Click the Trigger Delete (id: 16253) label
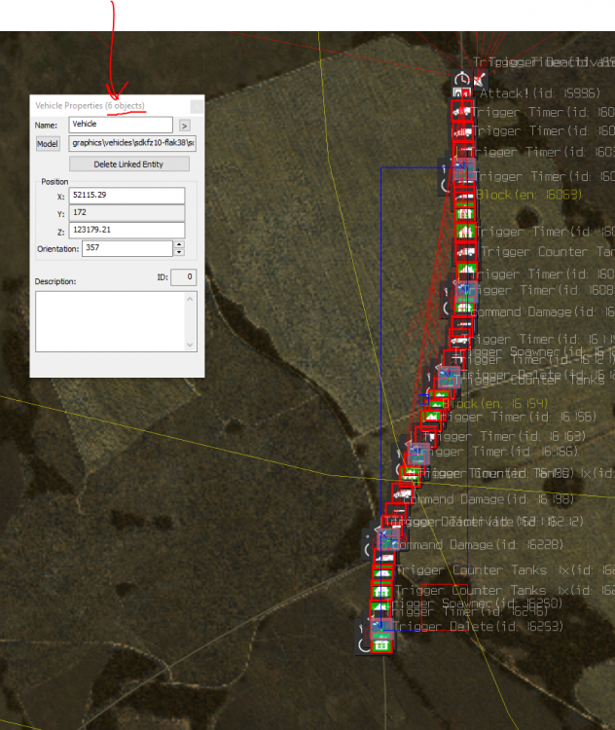615x730 pixels. click(x=478, y=627)
